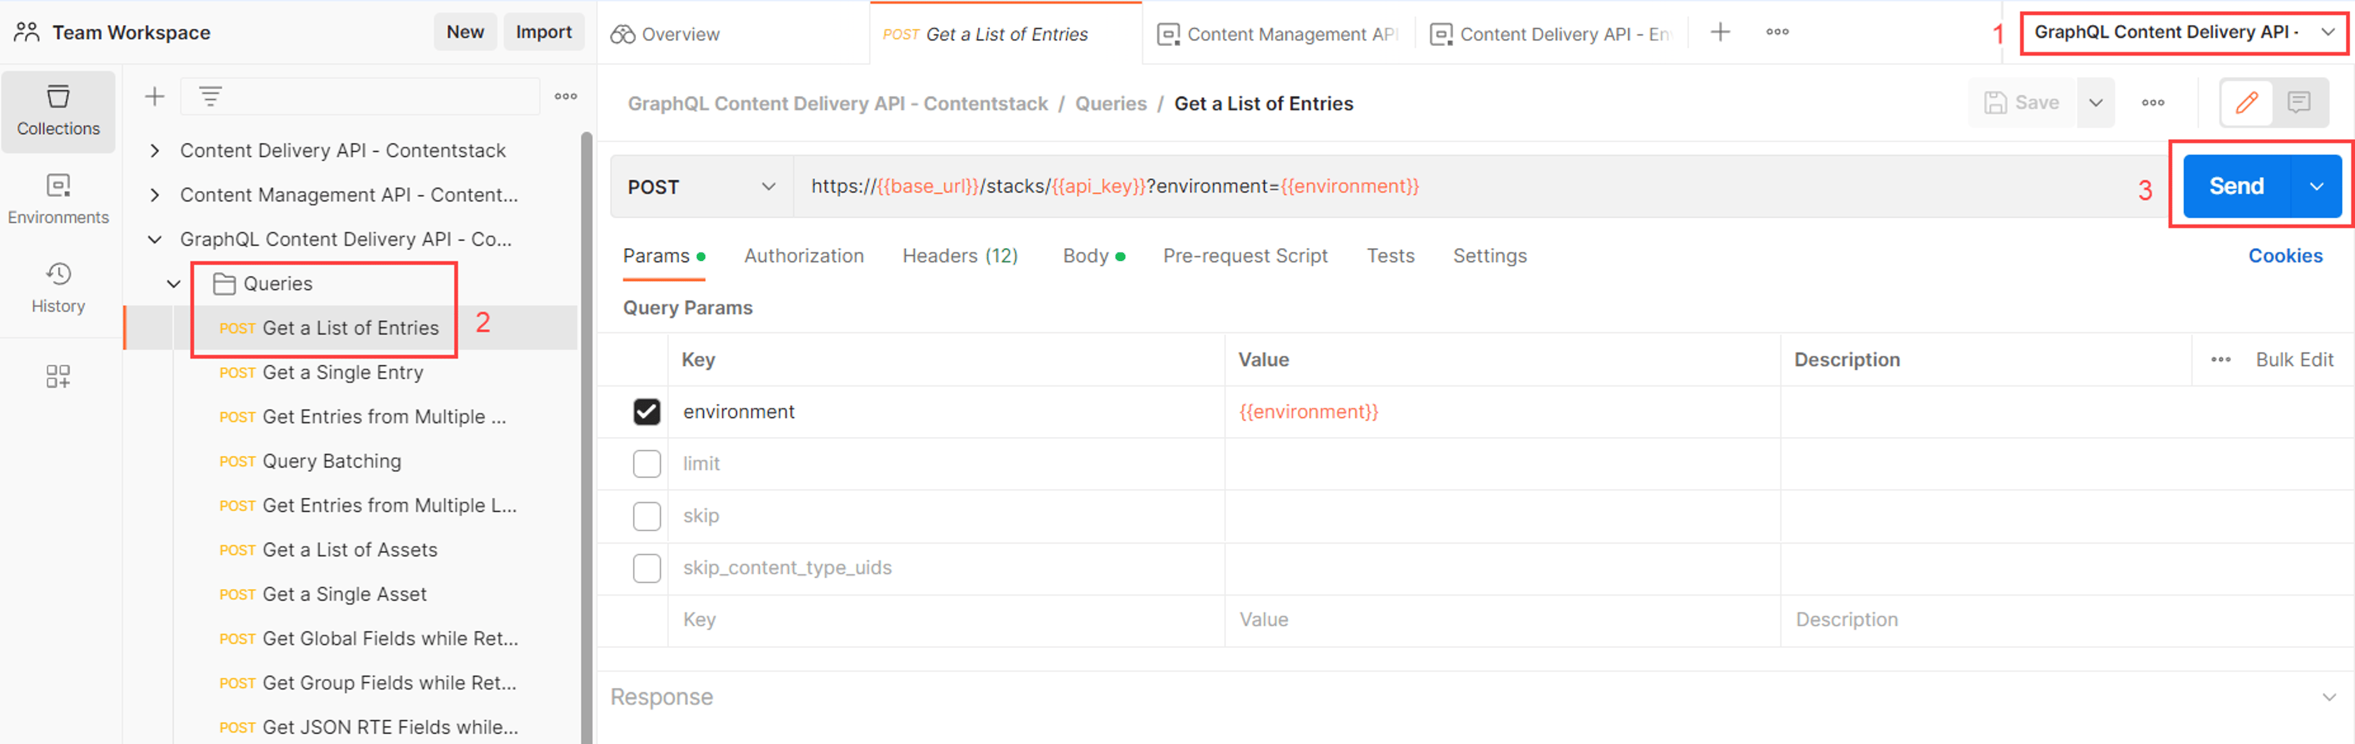This screenshot has height=744, width=2355.
Task: Open the Authorization tab
Action: [803, 256]
